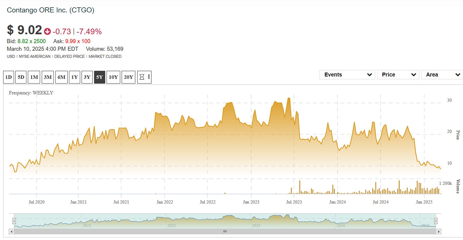463x240 pixels.
Task: Select the 1D time range button
Action: 9,77
